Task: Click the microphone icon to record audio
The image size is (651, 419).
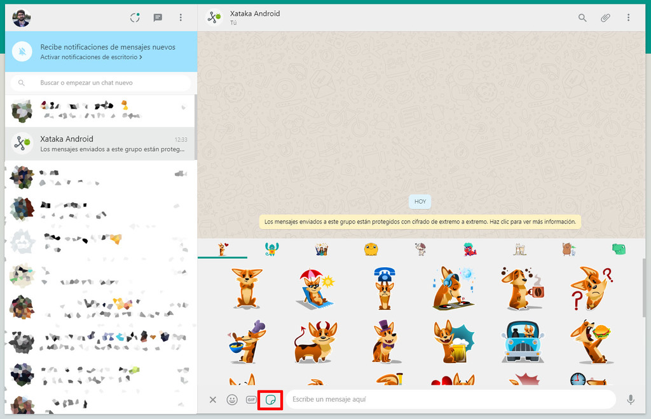Action: 631,399
